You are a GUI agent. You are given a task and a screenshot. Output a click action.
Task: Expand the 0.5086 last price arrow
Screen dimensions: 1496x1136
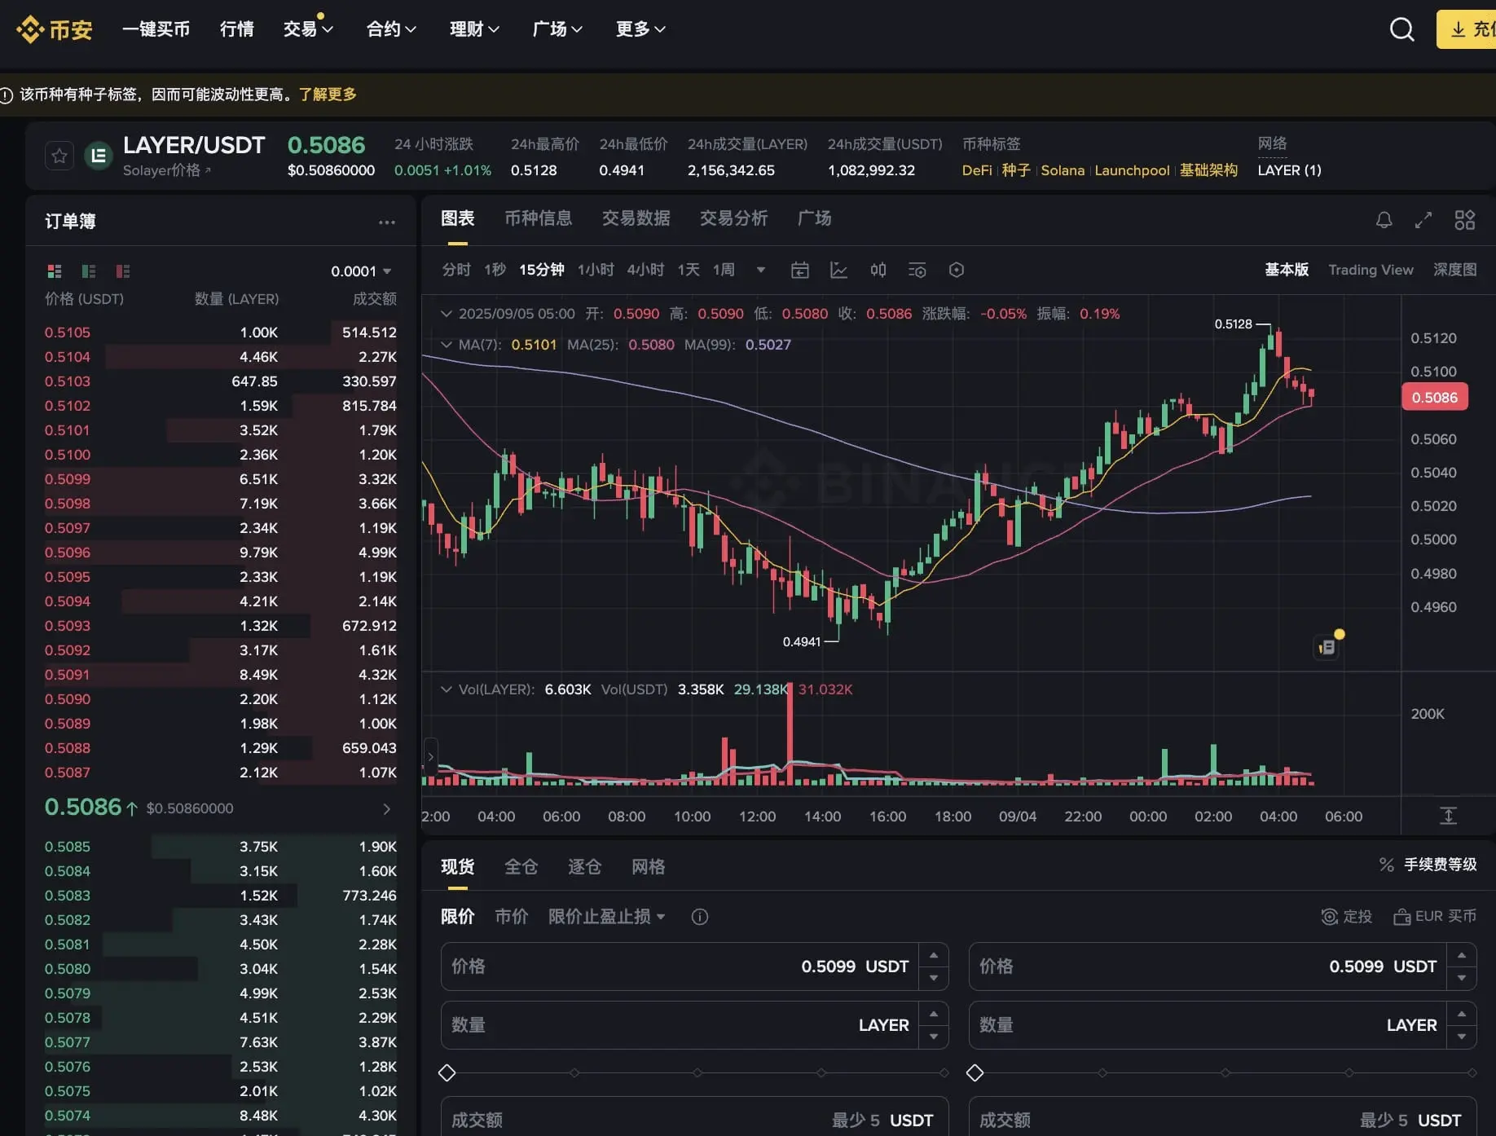(x=386, y=808)
